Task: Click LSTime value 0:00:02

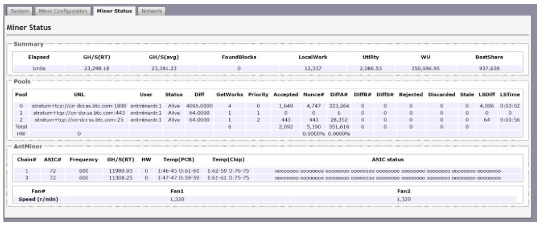Action: click(x=510, y=106)
